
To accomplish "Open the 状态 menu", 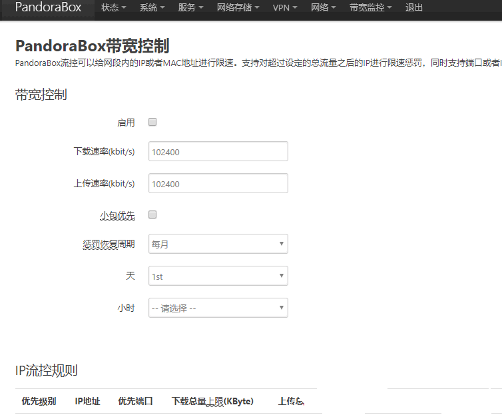I will [x=113, y=8].
